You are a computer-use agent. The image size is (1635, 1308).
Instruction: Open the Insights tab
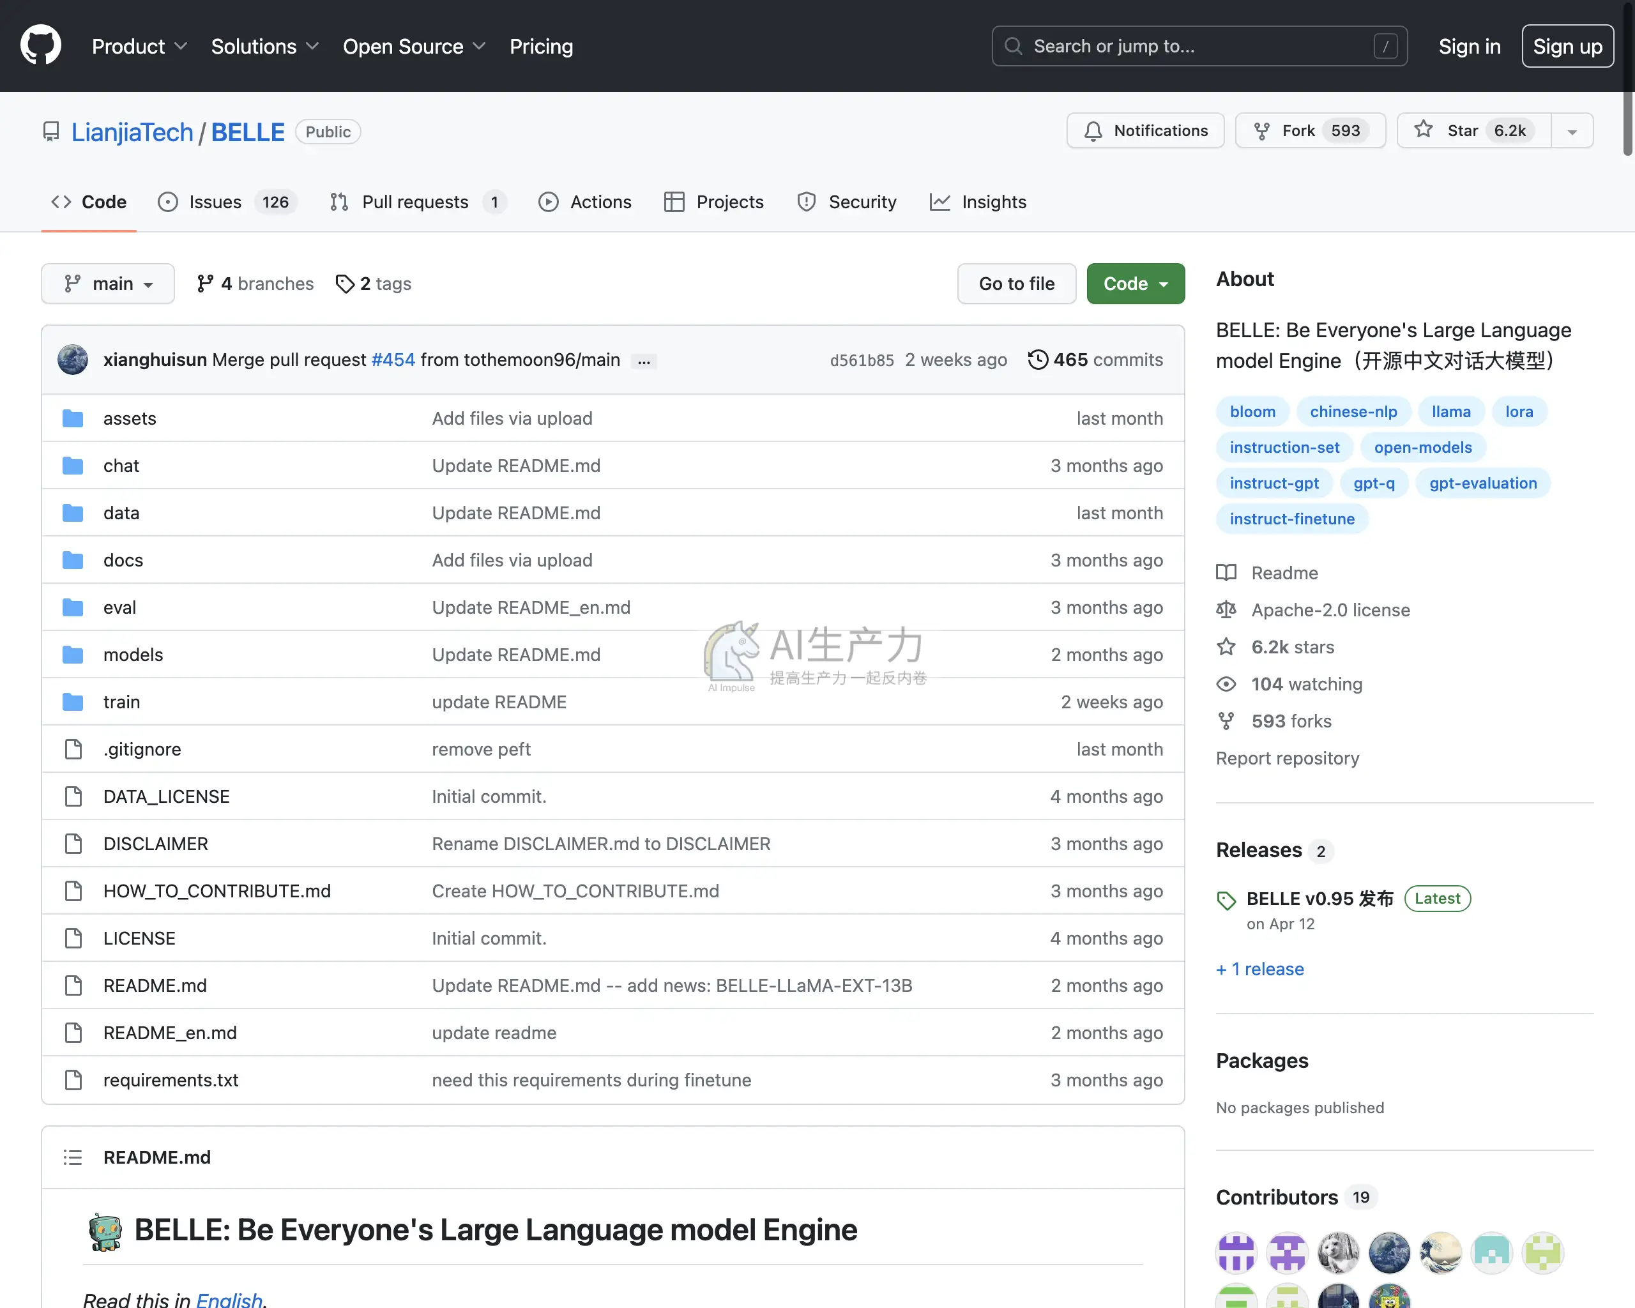click(978, 202)
